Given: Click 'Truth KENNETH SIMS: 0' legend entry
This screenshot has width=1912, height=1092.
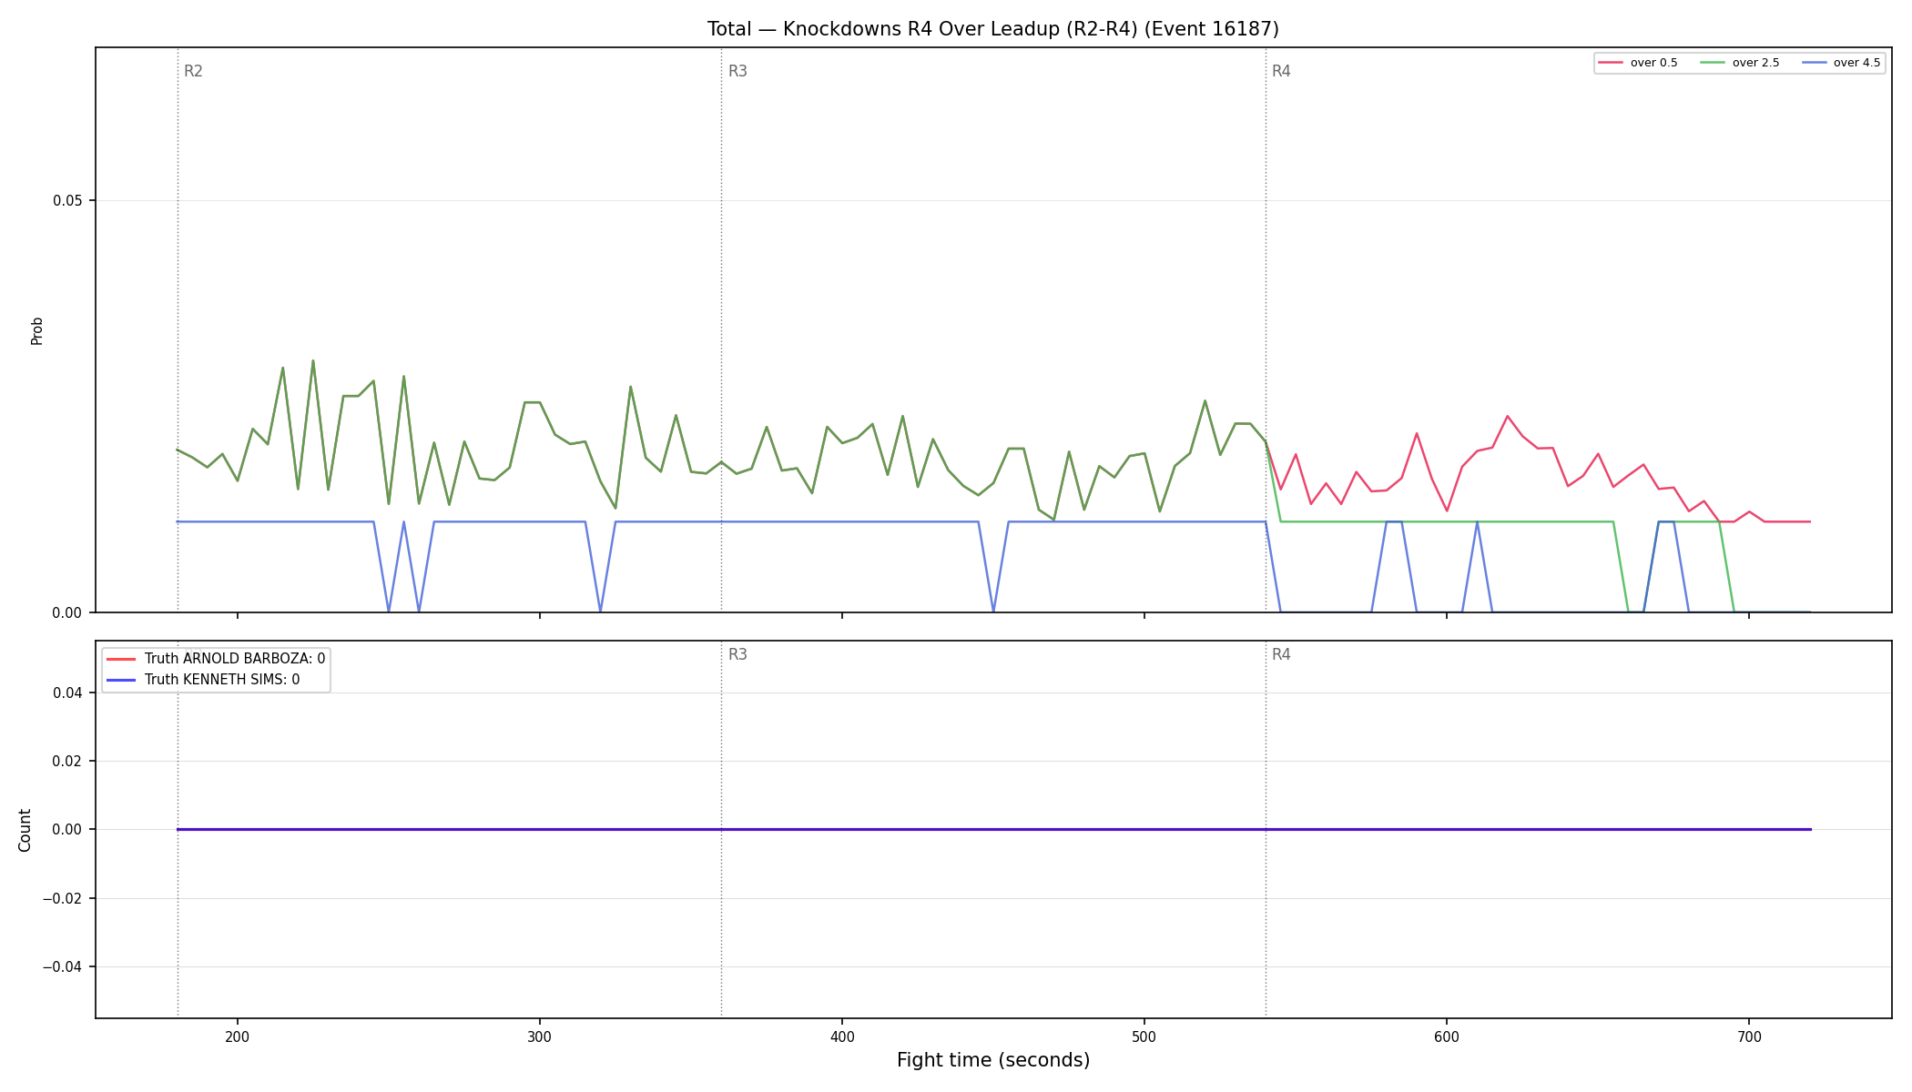Looking at the screenshot, I should (203, 680).
